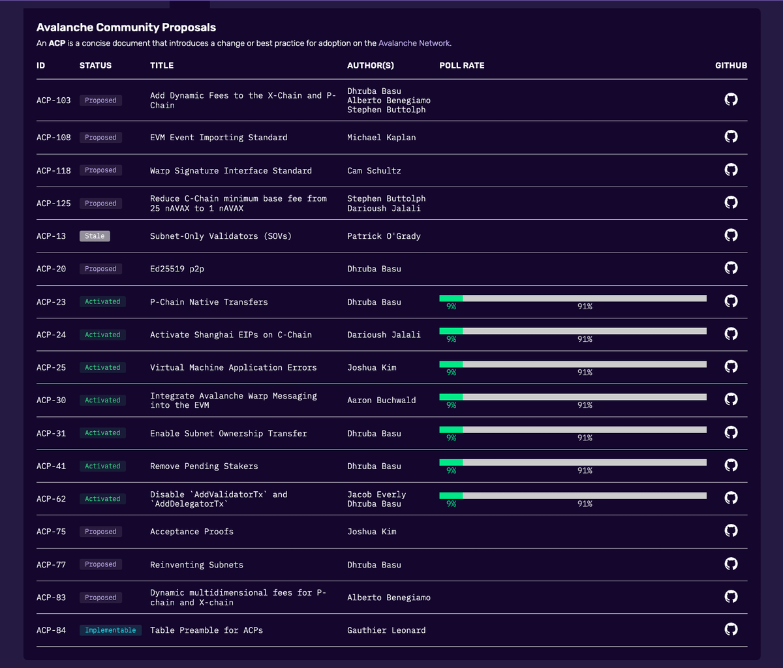Open GitHub icon for ACP-108
The height and width of the screenshot is (668, 783).
pyautogui.click(x=731, y=136)
